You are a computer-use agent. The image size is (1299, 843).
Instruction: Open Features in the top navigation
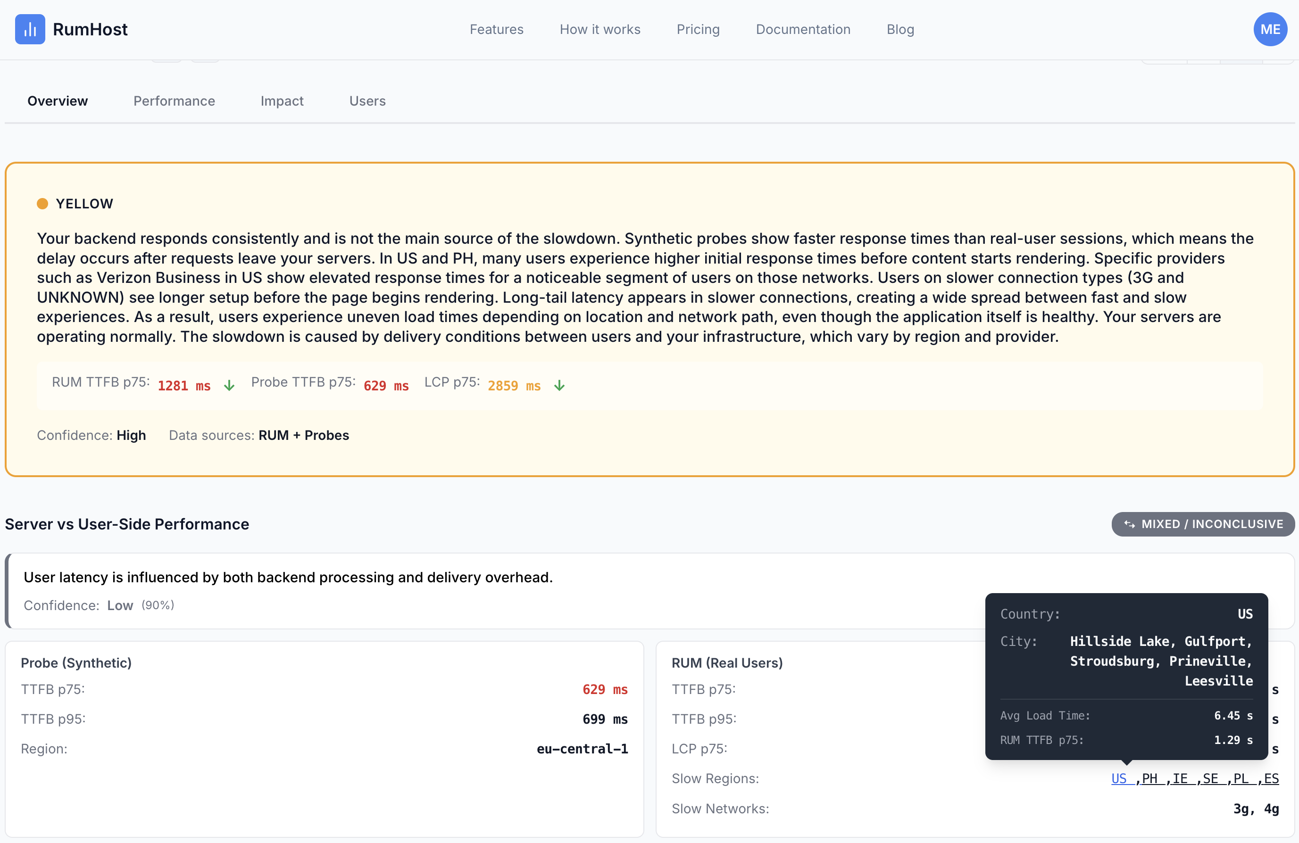(x=497, y=29)
